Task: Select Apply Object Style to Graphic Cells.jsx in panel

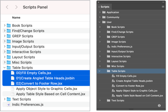Action: [x=131, y=91]
